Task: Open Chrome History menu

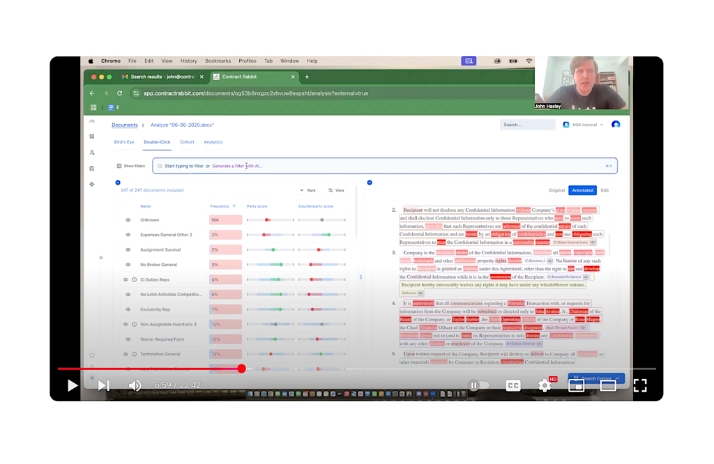Action: pyautogui.click(x=188, y=61)
